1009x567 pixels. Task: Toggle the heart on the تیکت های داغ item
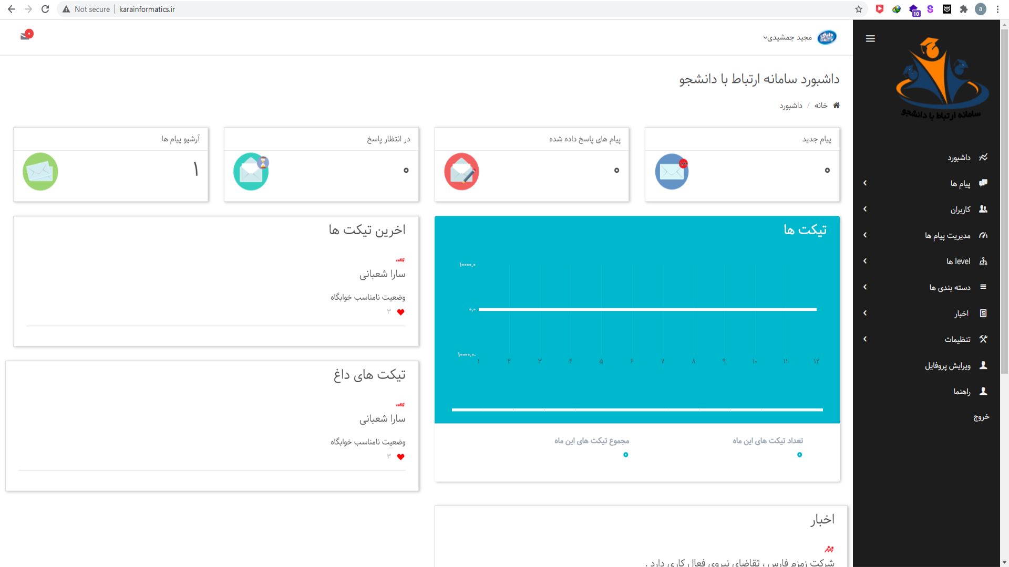(x=401, y=457)
